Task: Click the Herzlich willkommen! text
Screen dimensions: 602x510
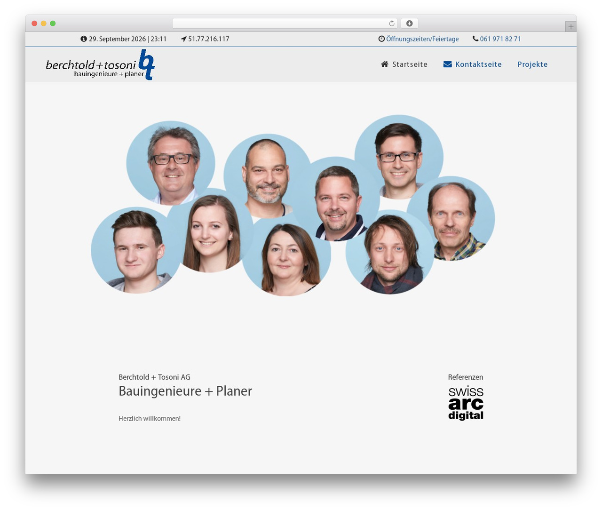Action: pyautogui.click(x=150, y=419)
